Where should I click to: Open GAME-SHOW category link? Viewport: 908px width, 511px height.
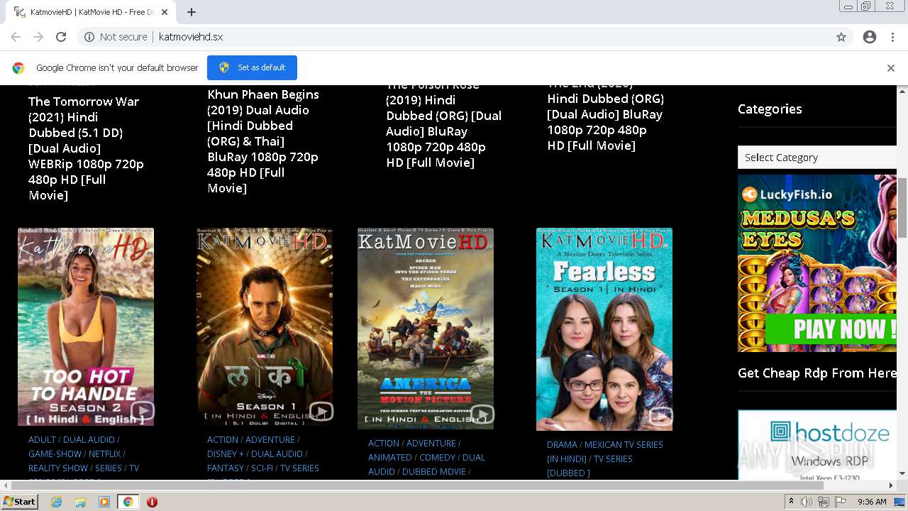pos(55,454)
